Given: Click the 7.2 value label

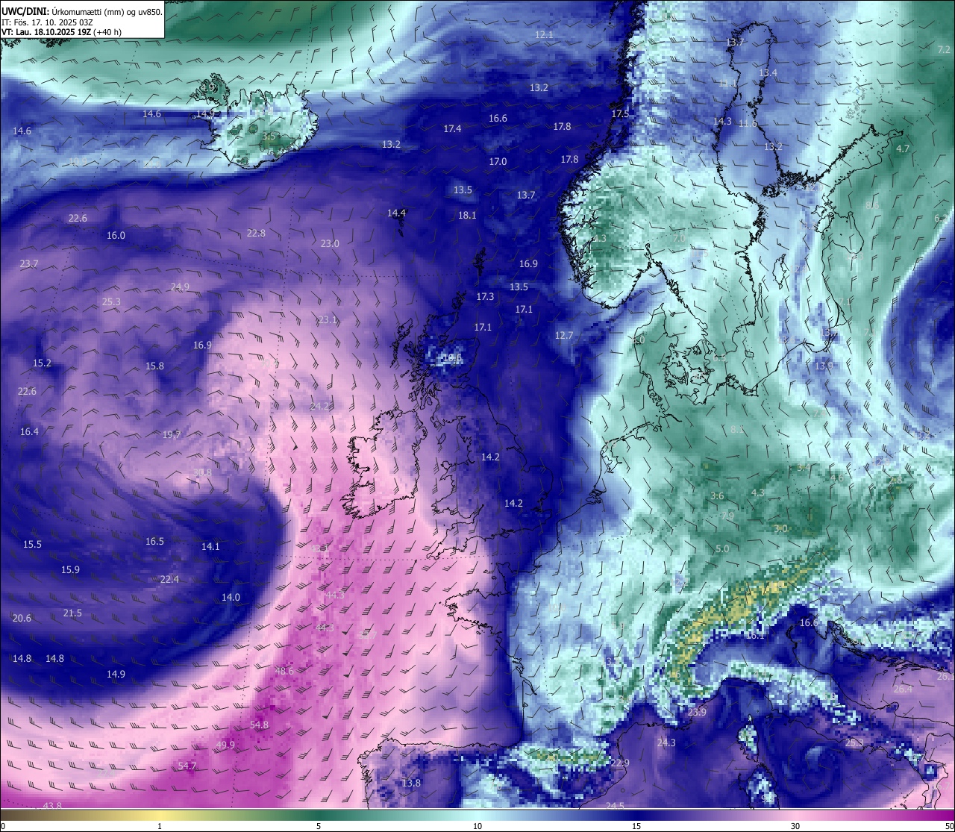Looking at the screenshot, I should point(944,50).
